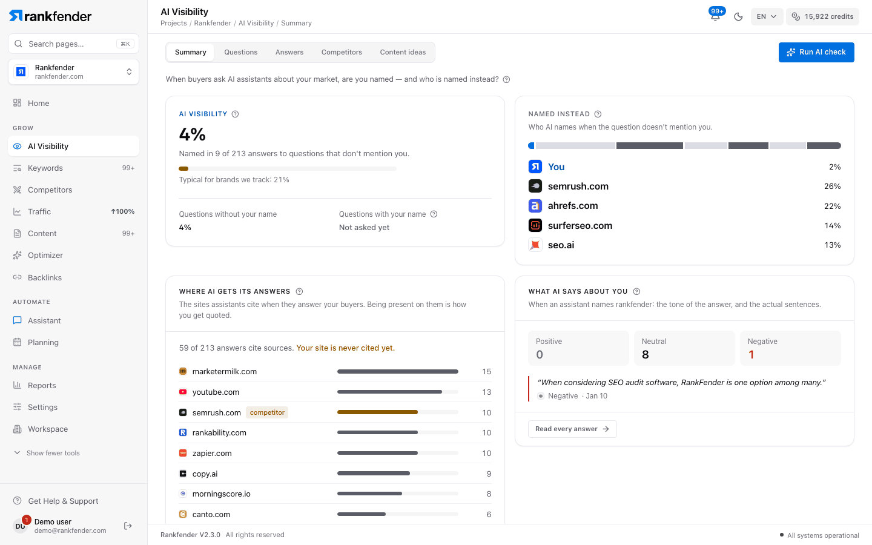Open Keywords in the sidebar

point(73,168)
